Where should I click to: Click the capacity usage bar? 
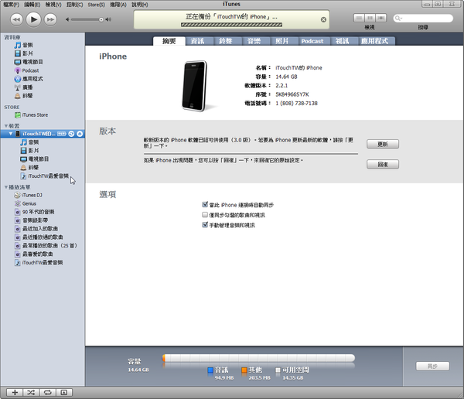(x=258, y=358)
